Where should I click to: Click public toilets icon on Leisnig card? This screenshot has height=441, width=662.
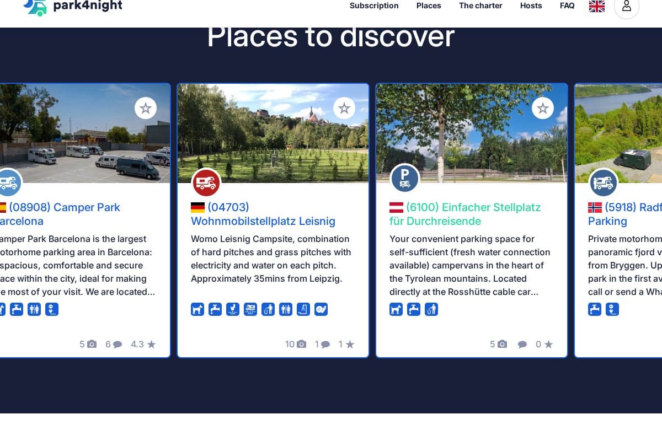(x=286, y=309)
